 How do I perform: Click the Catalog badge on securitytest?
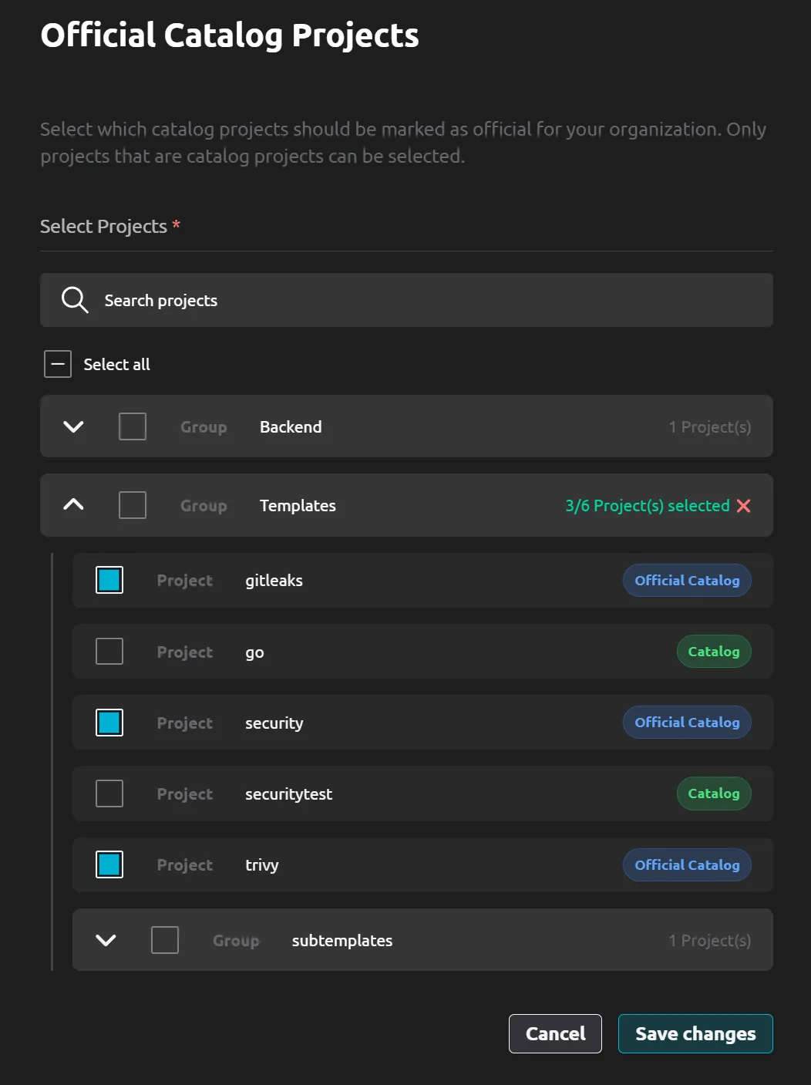713,794
